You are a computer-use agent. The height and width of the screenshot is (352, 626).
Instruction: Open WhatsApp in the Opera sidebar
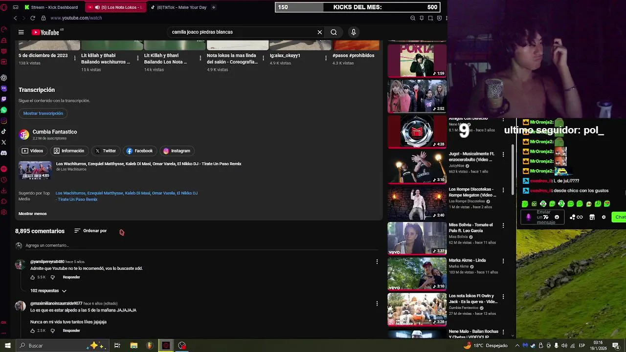(4, 110)
